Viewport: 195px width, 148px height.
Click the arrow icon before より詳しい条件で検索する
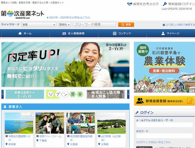click(164, 25)
